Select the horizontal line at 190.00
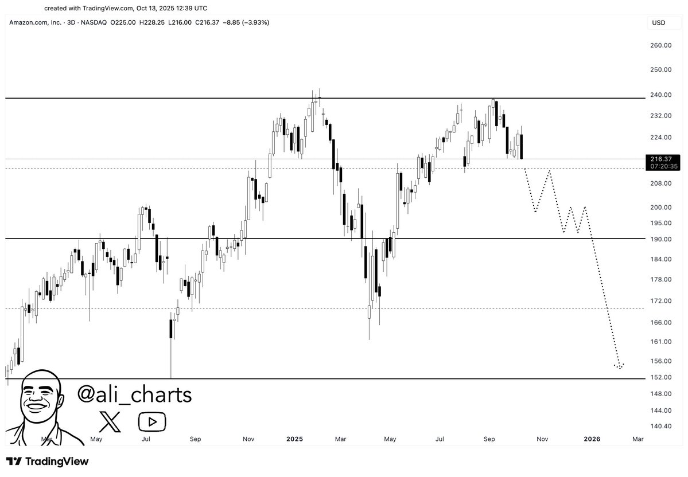This screenshot has width=688, height=477. click(459, 238)
